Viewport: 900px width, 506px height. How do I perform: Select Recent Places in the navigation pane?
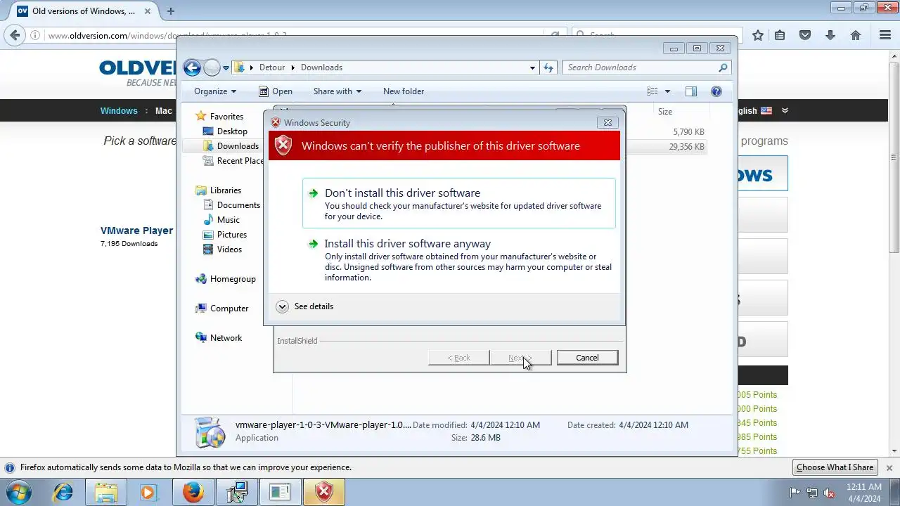[x=233, y=161]
